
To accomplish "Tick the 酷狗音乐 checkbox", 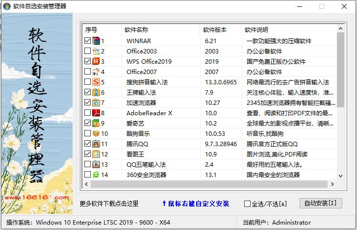I will point(87,133).
